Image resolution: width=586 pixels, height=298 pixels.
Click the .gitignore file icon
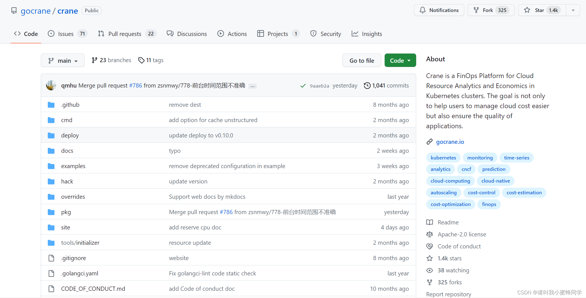point(51,258)
